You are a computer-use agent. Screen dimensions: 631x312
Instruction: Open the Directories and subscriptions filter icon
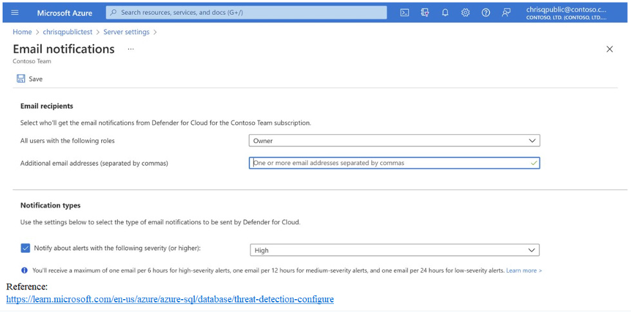coord(425,12)
